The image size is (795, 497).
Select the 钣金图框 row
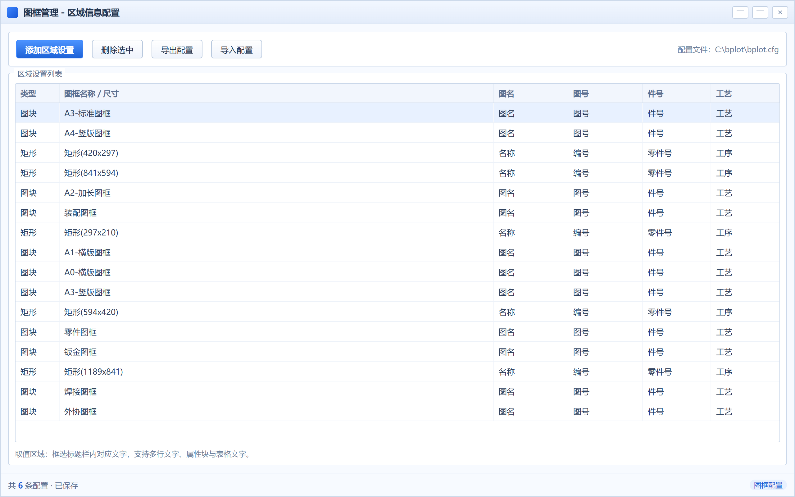pos(397,352)
